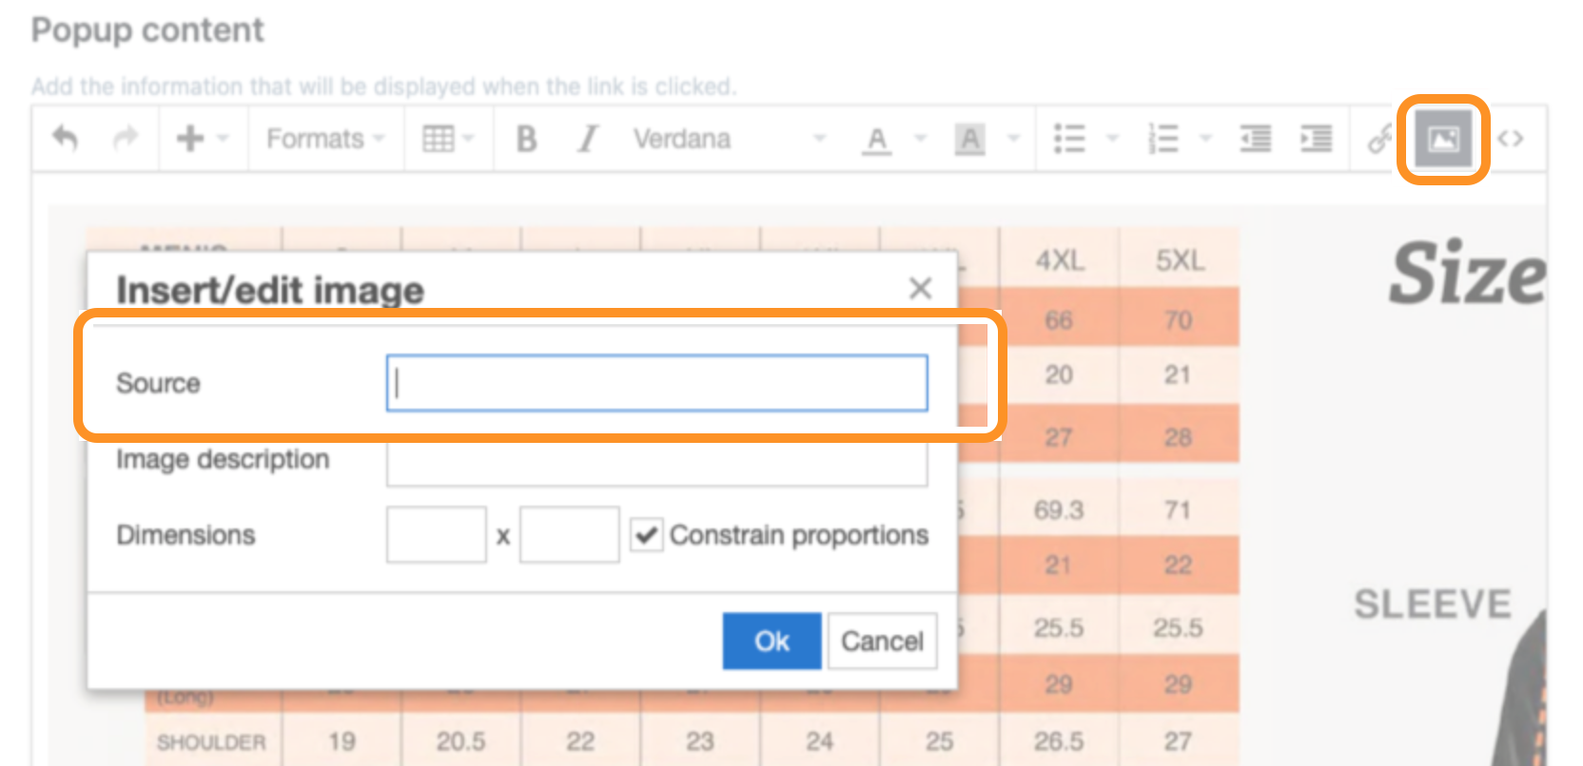This screenshot has height=766, width=1583.
Task: Toggle italic formatting
Action: [x=589, y=139]
